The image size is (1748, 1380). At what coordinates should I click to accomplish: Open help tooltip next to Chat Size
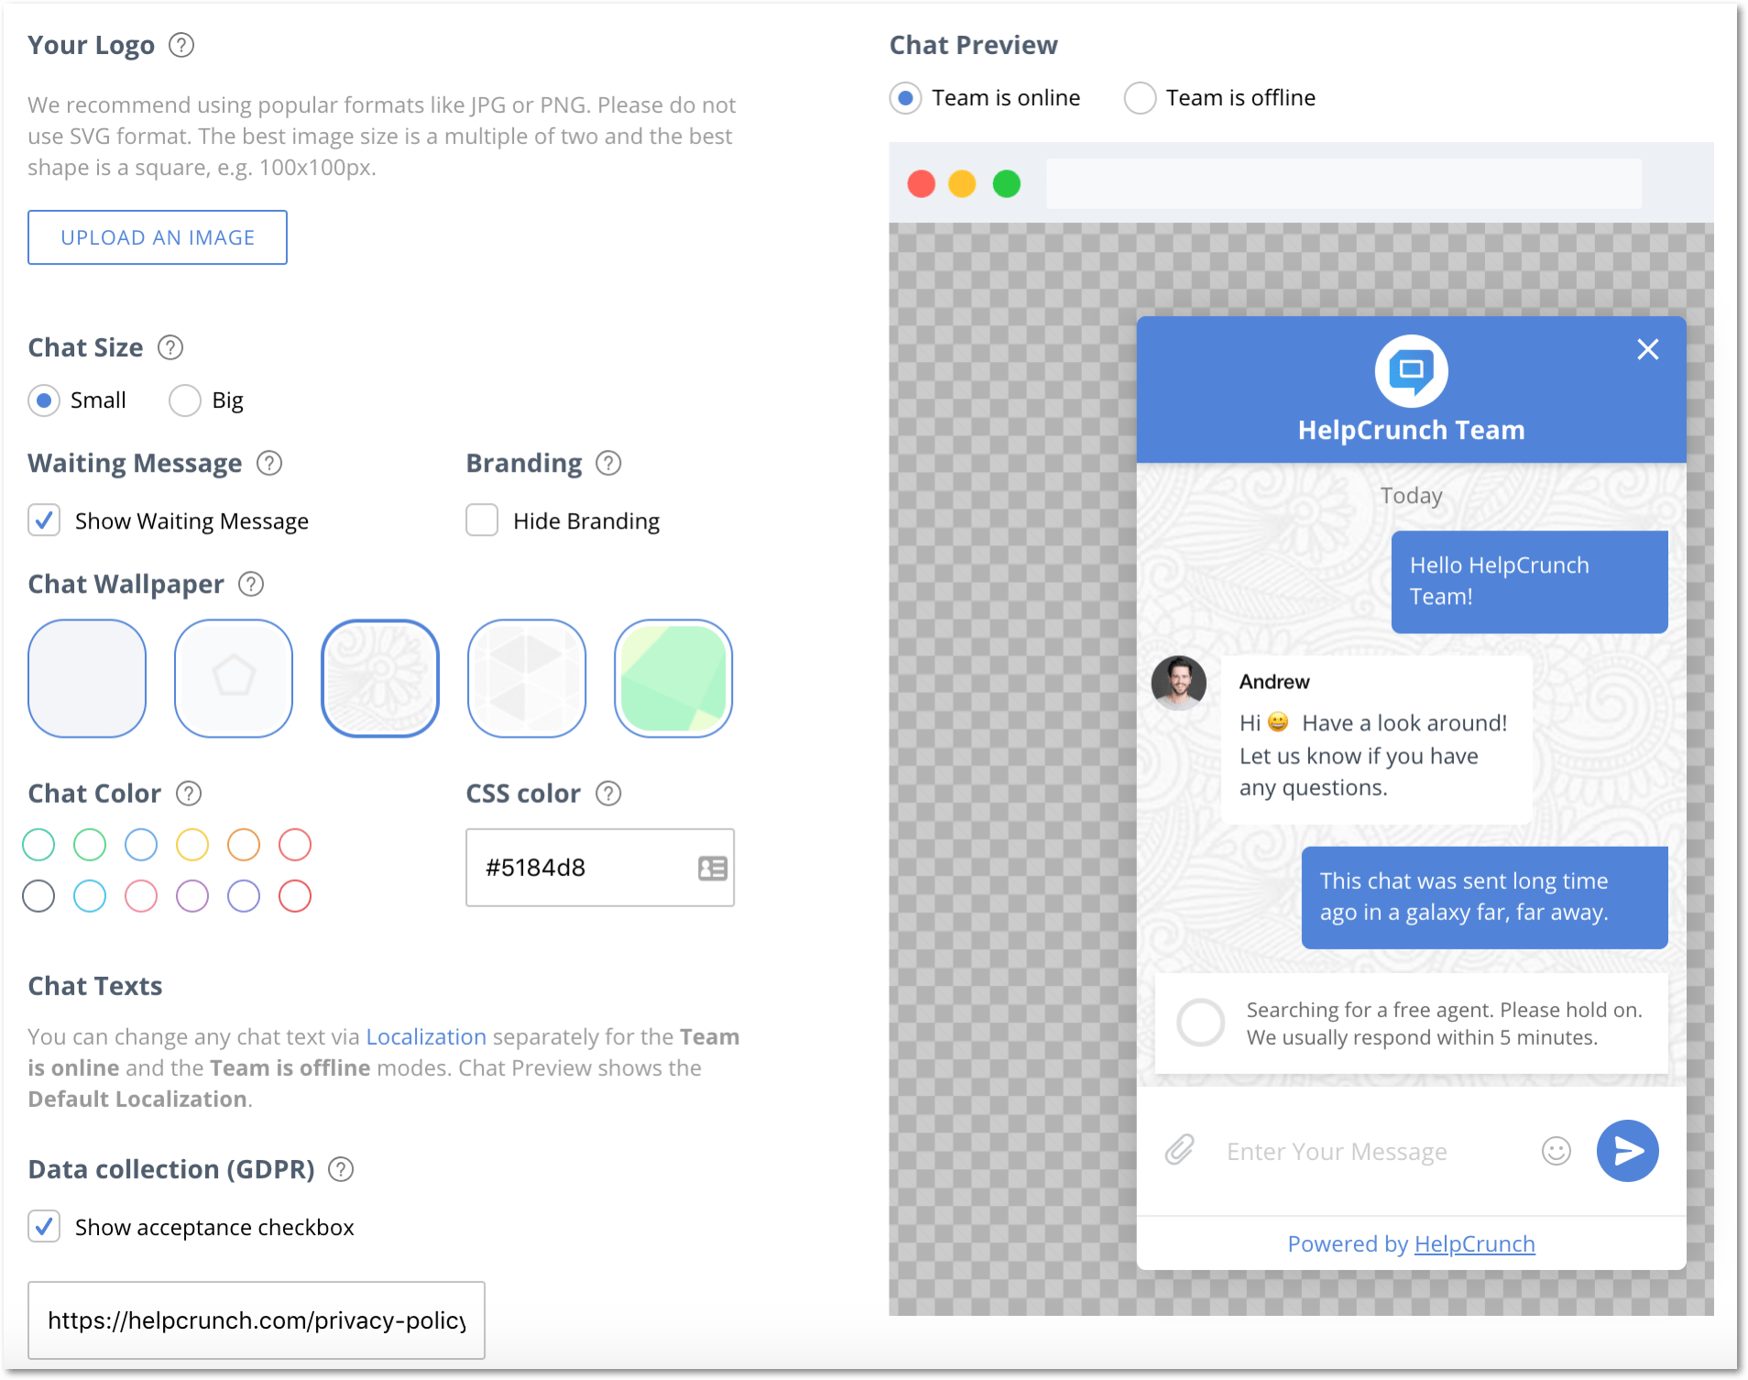[170, 347]
